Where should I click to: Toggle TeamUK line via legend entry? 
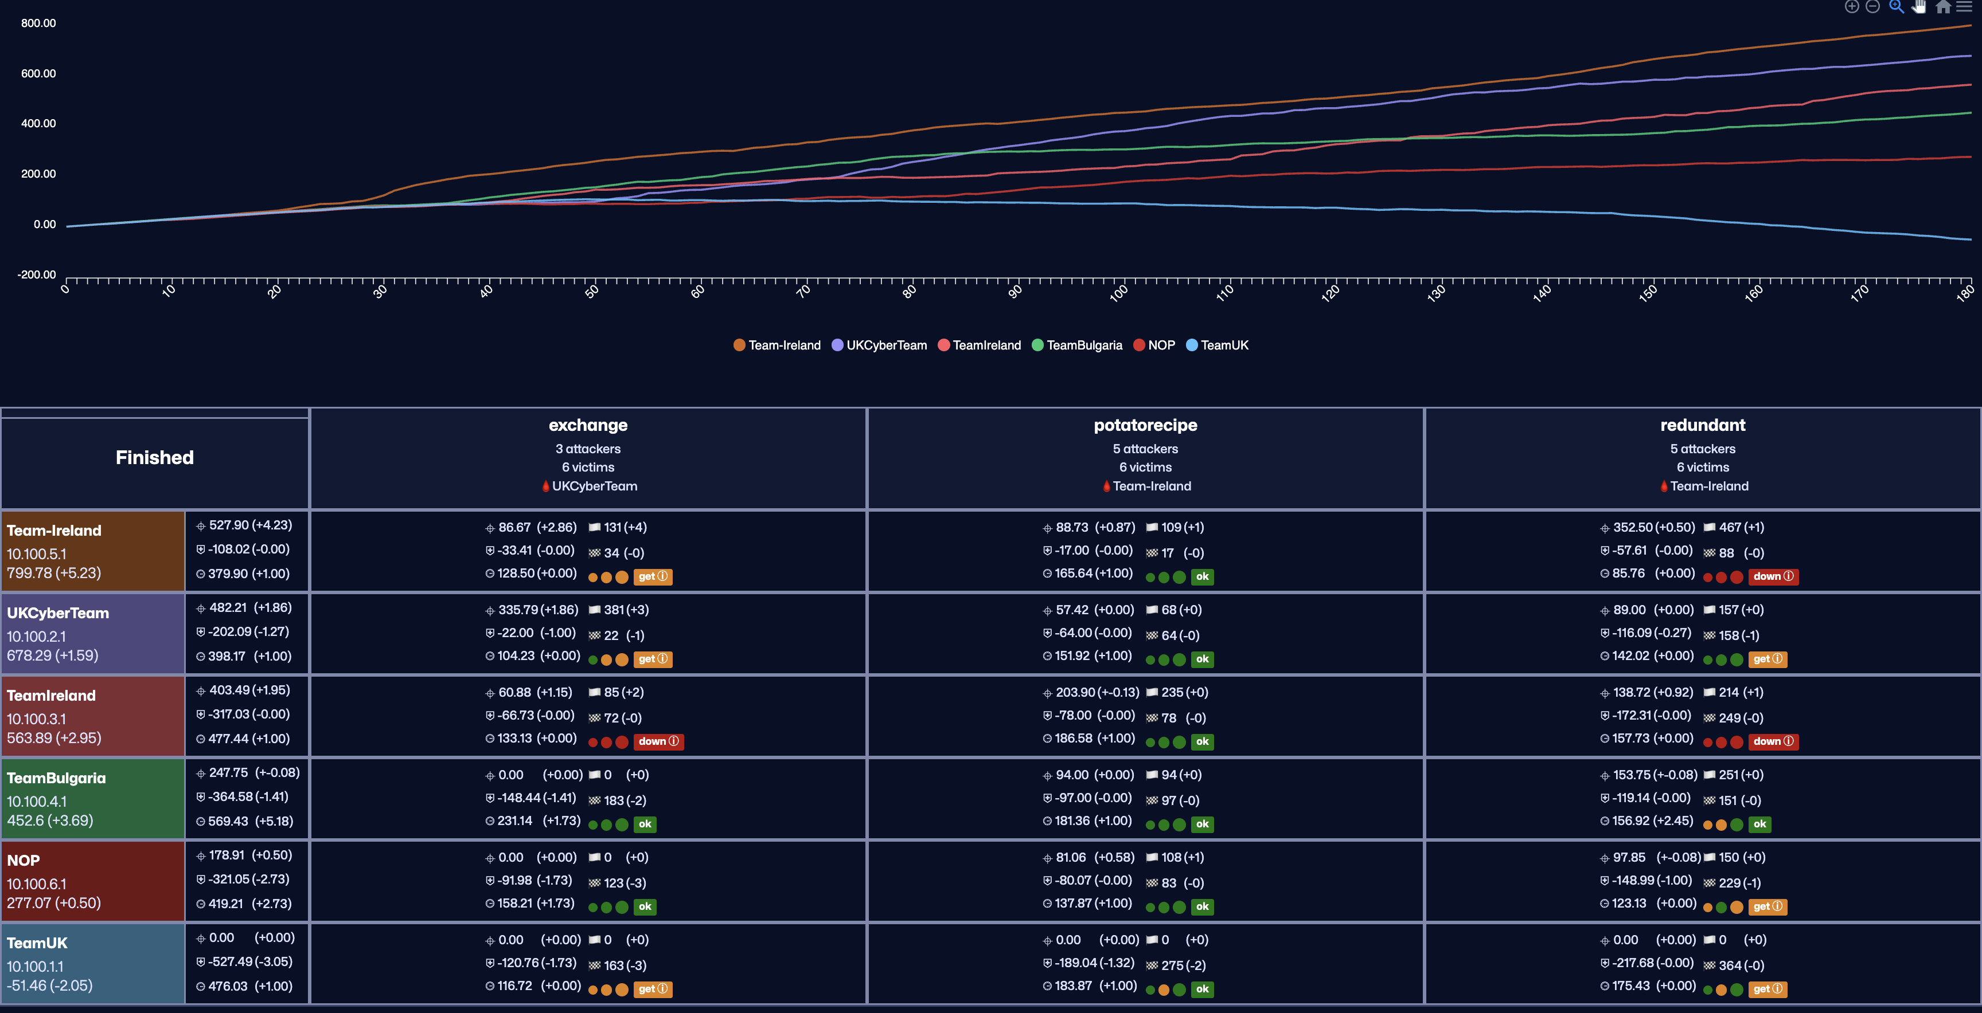[x=1223, y=345]
